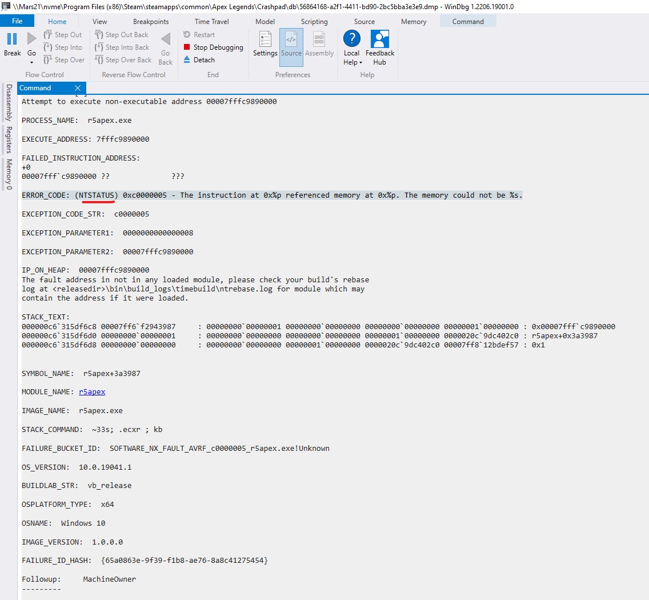Click the Step Over button
Screen dimensions: 649x600
pyautogui.click(x=64, y=59)
